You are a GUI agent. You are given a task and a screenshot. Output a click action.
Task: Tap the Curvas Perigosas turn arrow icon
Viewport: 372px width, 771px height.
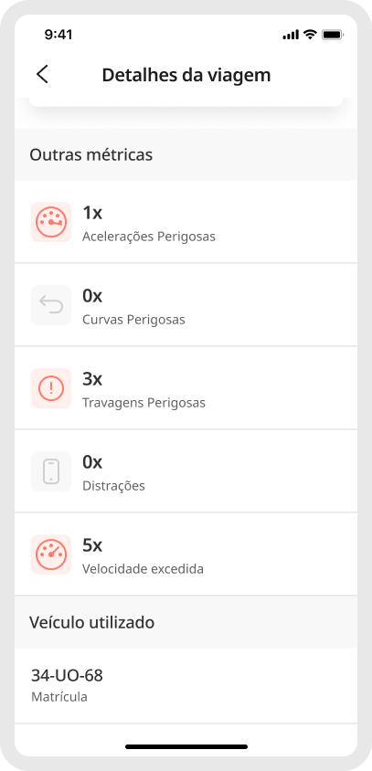[51, 305]
